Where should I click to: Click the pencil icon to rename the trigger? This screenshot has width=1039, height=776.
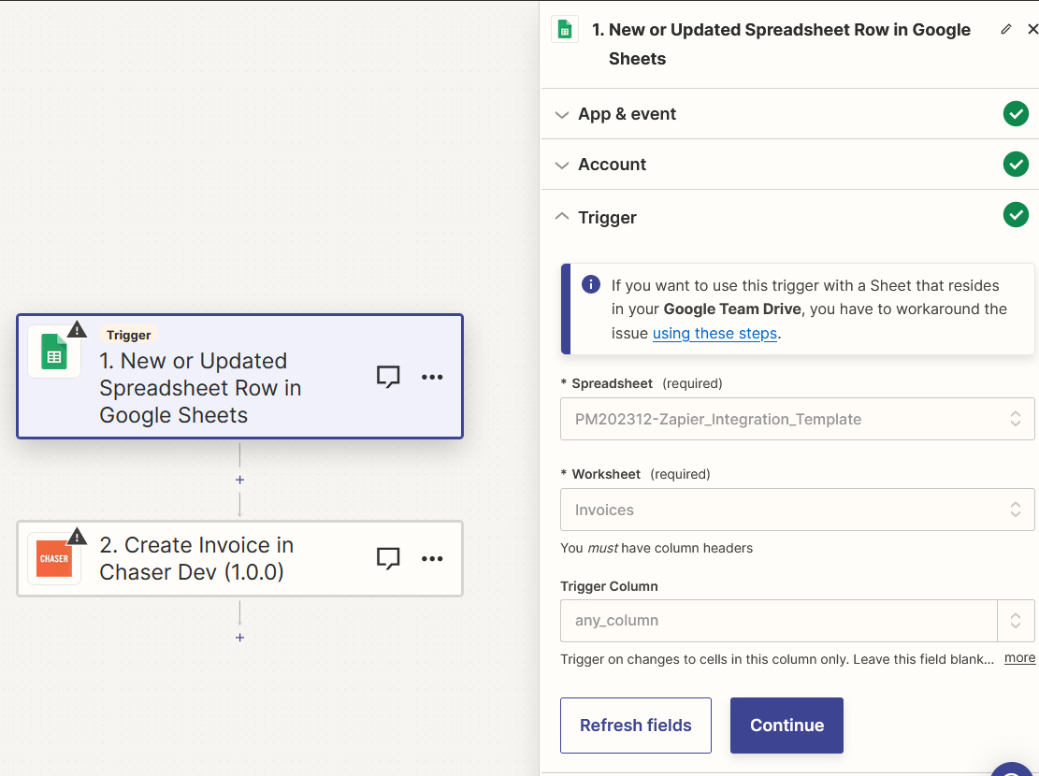pyautogui.click(x=1005, y=29)
